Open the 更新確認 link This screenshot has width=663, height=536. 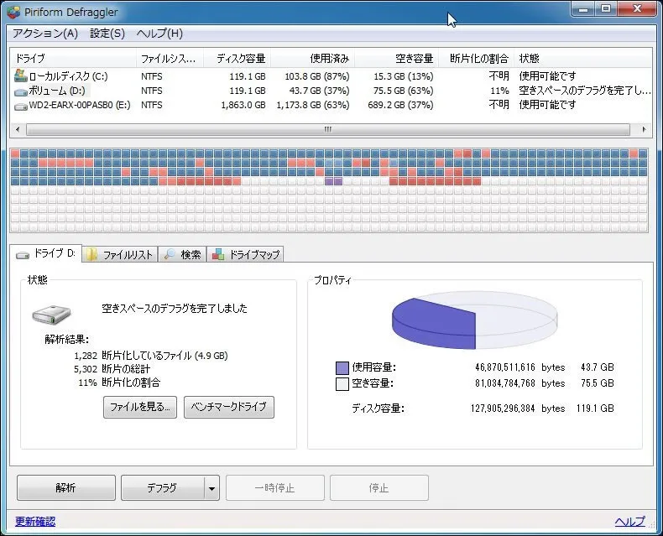point(35,522)
